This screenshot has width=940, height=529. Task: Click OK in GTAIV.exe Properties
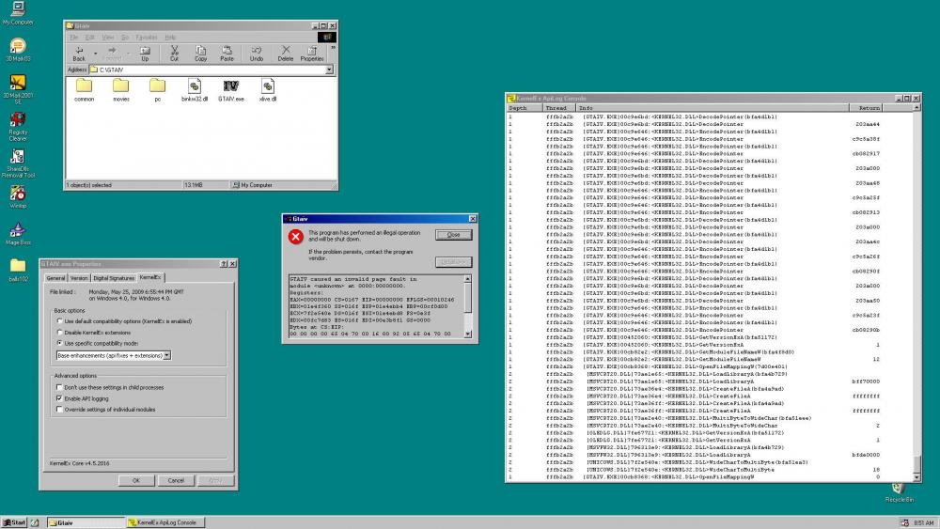click(x=136, y=480)
